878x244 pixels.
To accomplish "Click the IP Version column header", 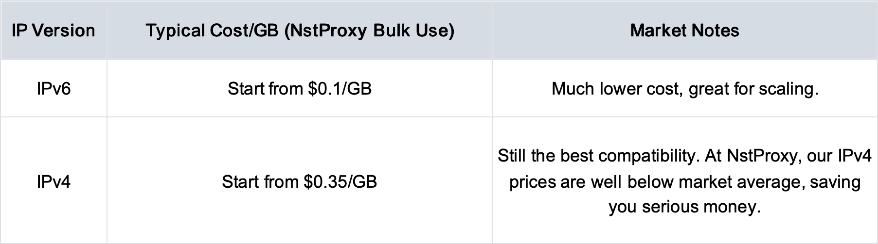I will click(x=54, y=31).
